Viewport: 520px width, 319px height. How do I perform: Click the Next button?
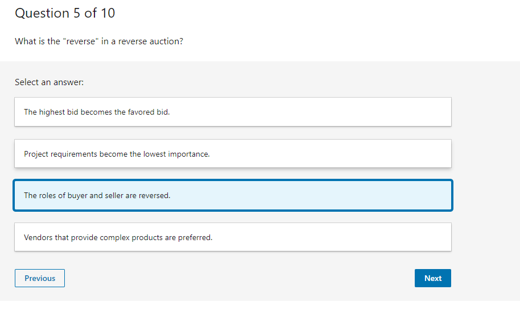432,278
